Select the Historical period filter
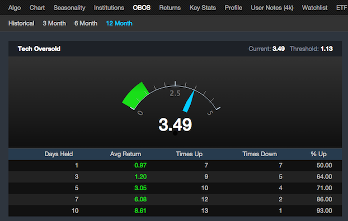This screenshot has height=221, width=348. [x=21, y=23]
